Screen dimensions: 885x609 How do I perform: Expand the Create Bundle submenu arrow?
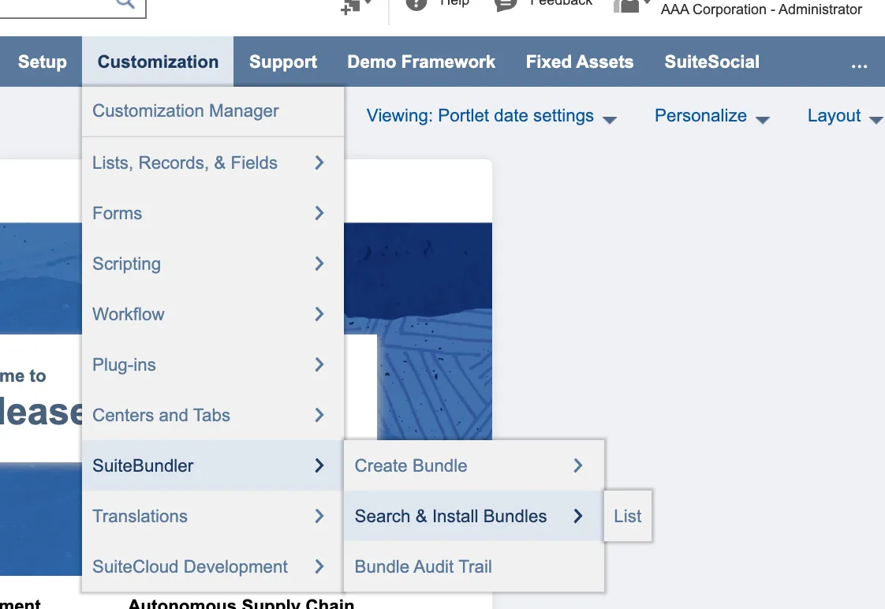click(x=578, y=466)
